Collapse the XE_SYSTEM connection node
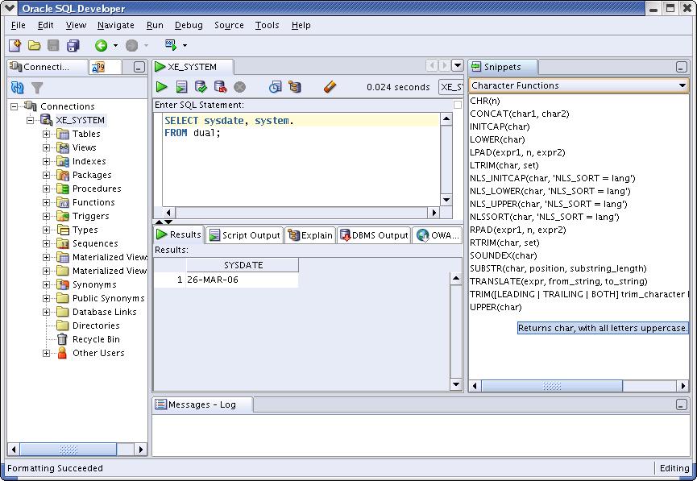 (x=30, y=120)
